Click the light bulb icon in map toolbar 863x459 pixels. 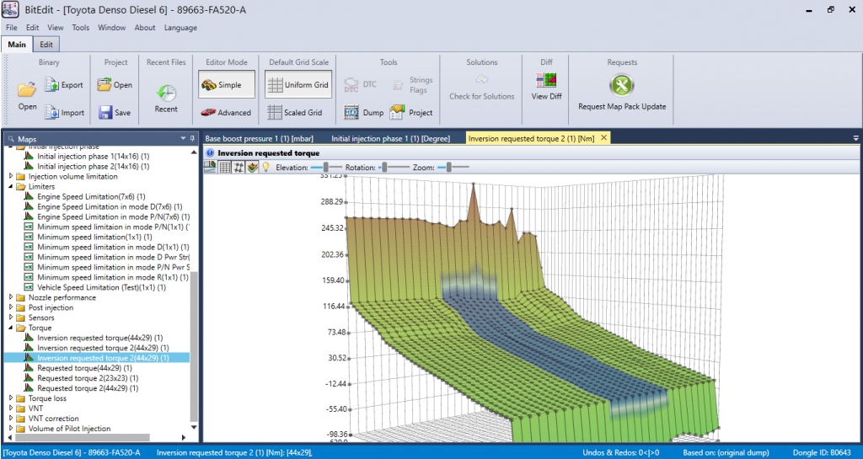[x=265, y=167]
